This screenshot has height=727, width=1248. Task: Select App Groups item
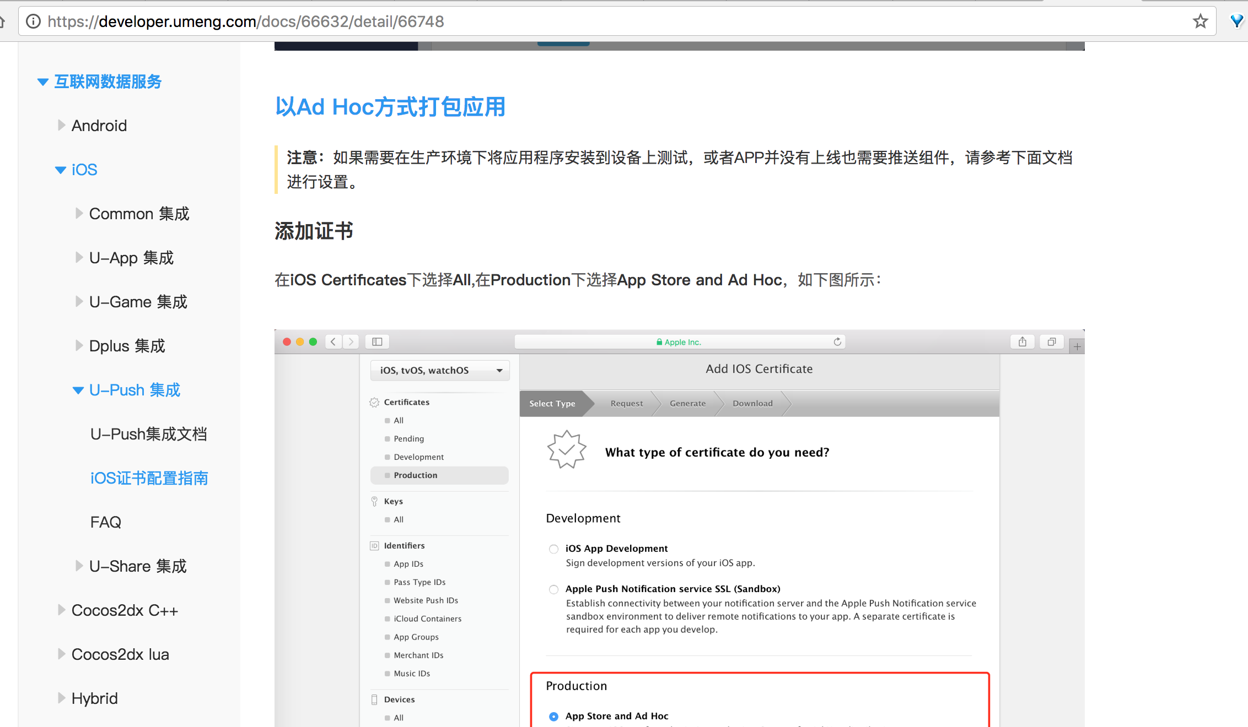(x=416, y=637)
